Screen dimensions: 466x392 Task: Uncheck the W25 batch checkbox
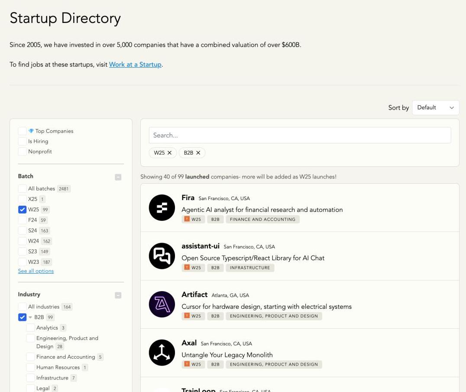[22, 210]
